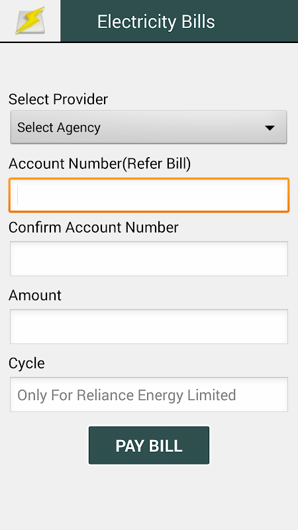This screenshot has width=298, height=530.
Task: Click the Electricity Bills header title
Action: coord(156,22)
